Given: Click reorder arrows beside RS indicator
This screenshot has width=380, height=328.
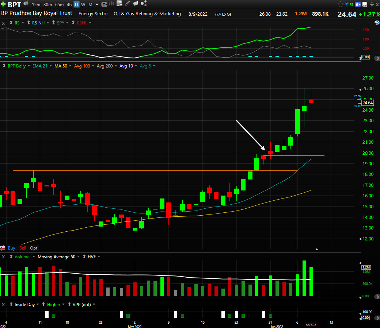Looking at the screenshot, I should point(11,23).
